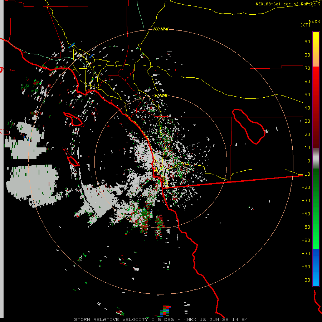Click the gray zero-velocity segment of the color bar

pyautogui.click(x=316, y=158)
